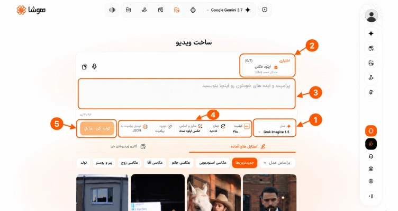Click the lifebuoy help icon in sidebar

point(371,169)
